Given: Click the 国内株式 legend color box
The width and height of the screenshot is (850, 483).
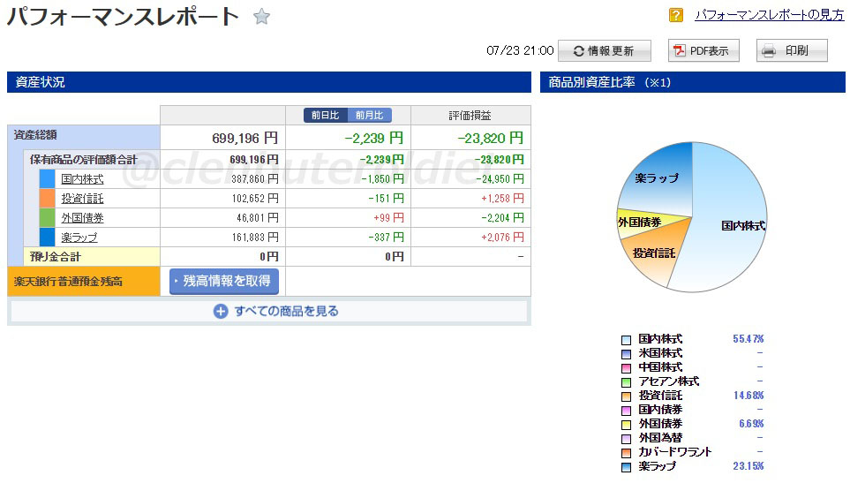Looking at the screenshot, I should point(626,340).
